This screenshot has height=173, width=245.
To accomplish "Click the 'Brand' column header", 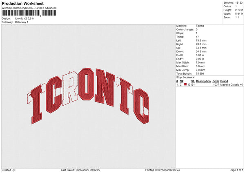I will (224, 81).
